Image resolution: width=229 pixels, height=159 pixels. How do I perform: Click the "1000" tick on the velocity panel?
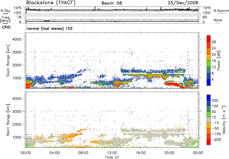17,137
